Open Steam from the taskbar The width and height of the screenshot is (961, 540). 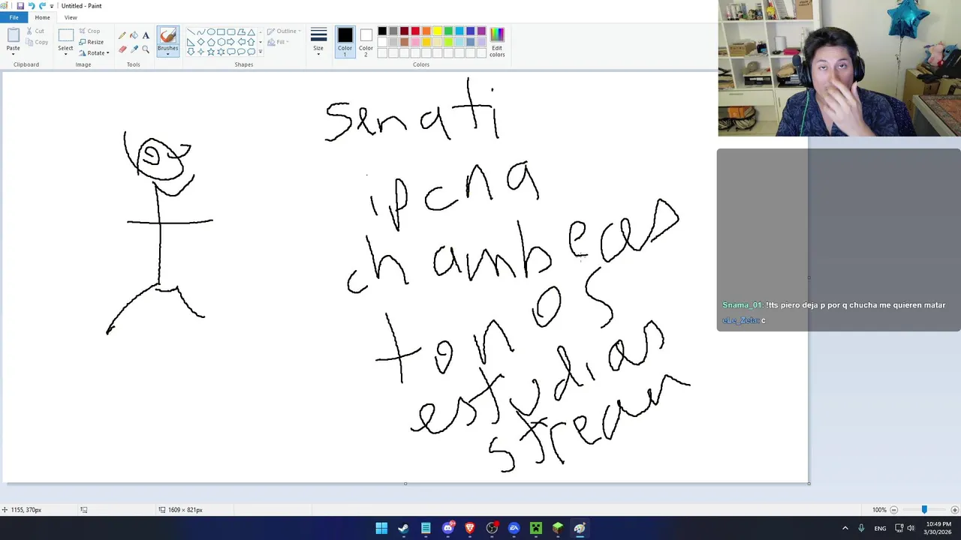point(403,529)
